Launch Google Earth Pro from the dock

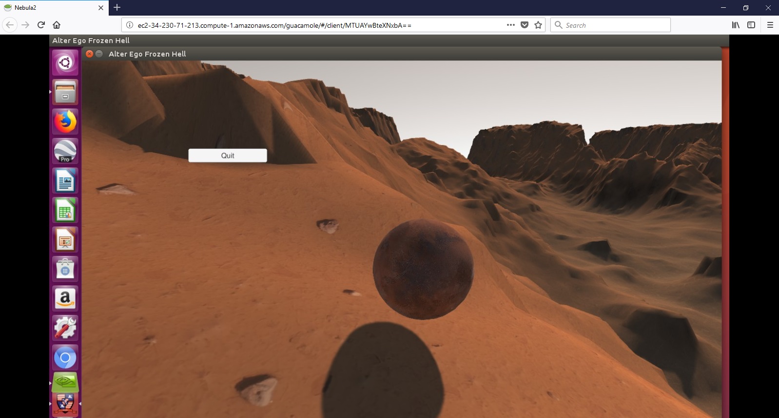pos(65,151)
